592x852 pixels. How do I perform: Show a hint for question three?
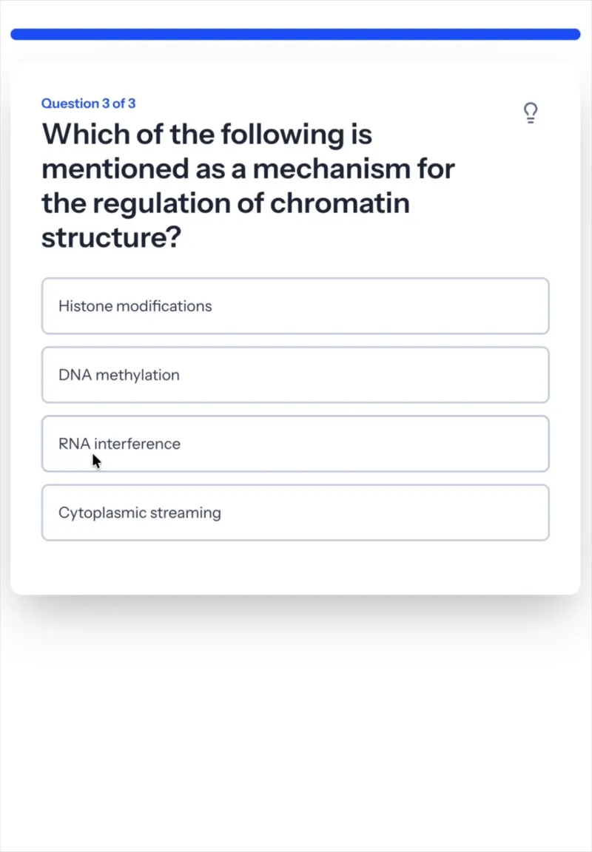pos(531,113)
